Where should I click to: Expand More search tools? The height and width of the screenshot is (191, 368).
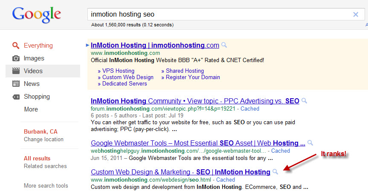(46, 185)
